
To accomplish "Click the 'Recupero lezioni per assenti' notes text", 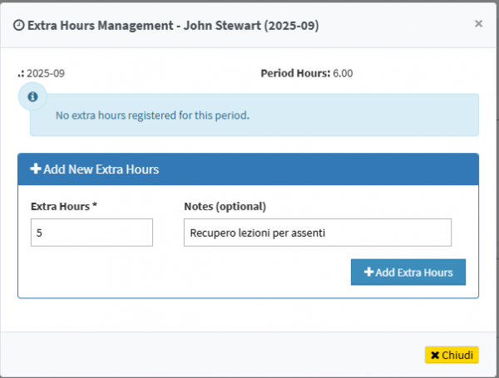I will click(256, 233).
